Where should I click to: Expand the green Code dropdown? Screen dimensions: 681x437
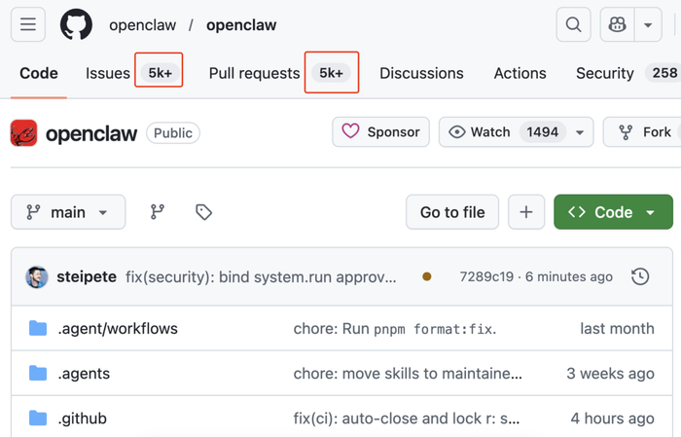tap(613, 212)
